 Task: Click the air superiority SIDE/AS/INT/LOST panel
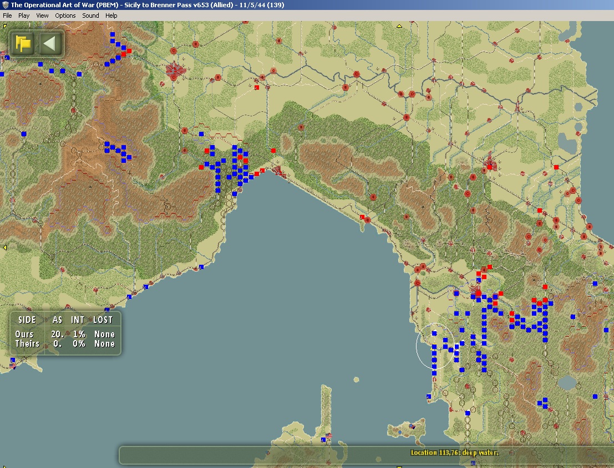pyautogui.click(x=65, y=333)
